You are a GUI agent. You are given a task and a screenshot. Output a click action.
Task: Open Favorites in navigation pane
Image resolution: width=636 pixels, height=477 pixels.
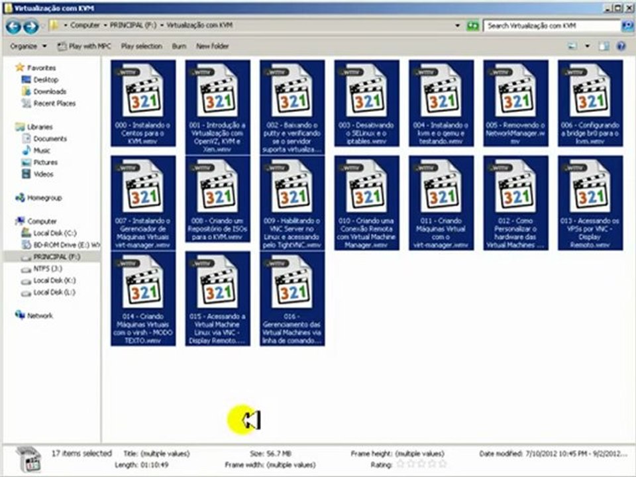coord(41,68)
